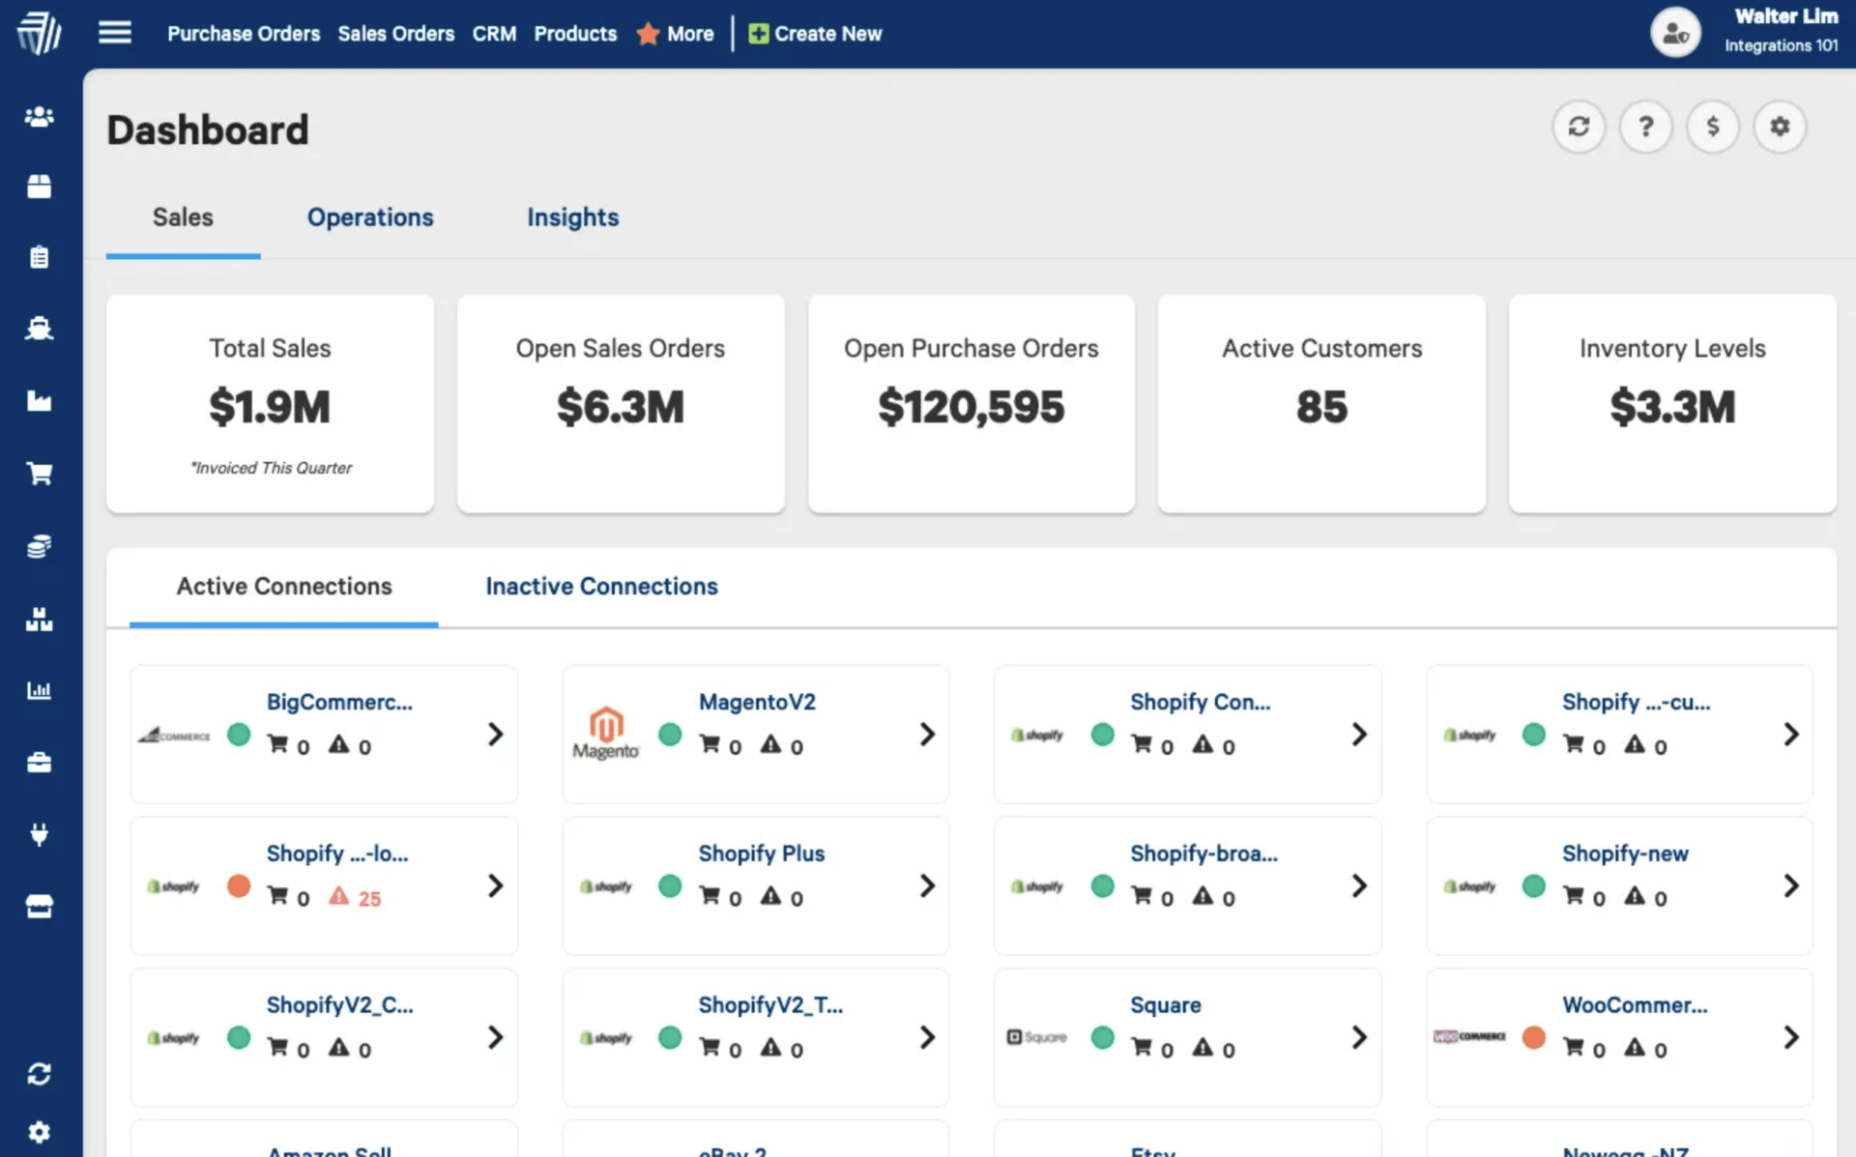
Task: Select the plug integrations icon in sidebar
Action: (x=39, y=835)
